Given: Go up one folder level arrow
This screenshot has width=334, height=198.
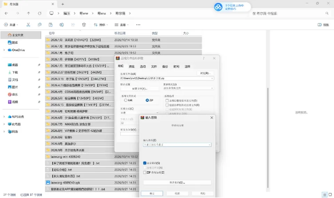Looking at the screenshot, I should point(29,13).
